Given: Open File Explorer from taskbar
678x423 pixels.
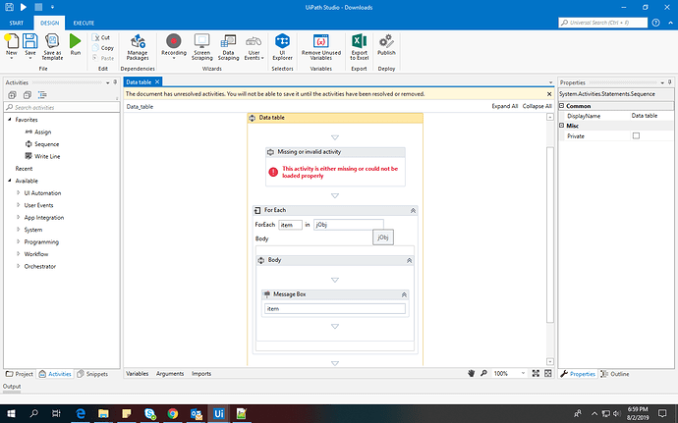Looking at the screenshot, I should 103,413.
